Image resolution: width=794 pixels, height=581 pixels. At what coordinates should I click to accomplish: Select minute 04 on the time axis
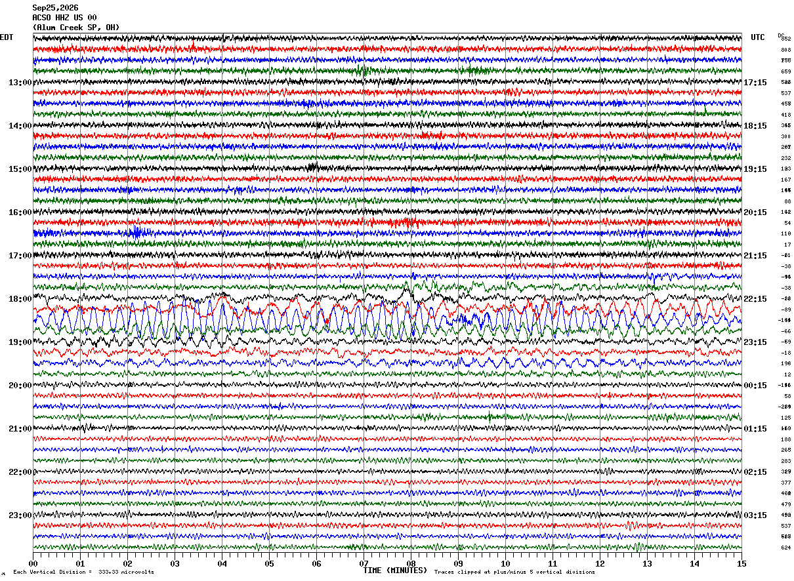[222, 563]
